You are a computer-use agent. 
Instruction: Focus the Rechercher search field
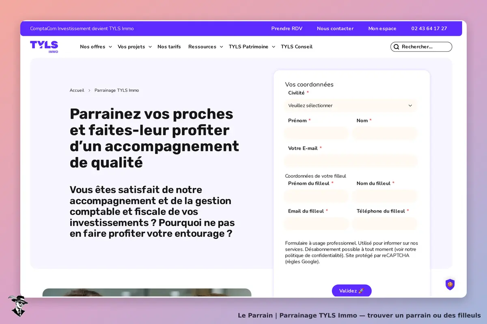(421, 47)
